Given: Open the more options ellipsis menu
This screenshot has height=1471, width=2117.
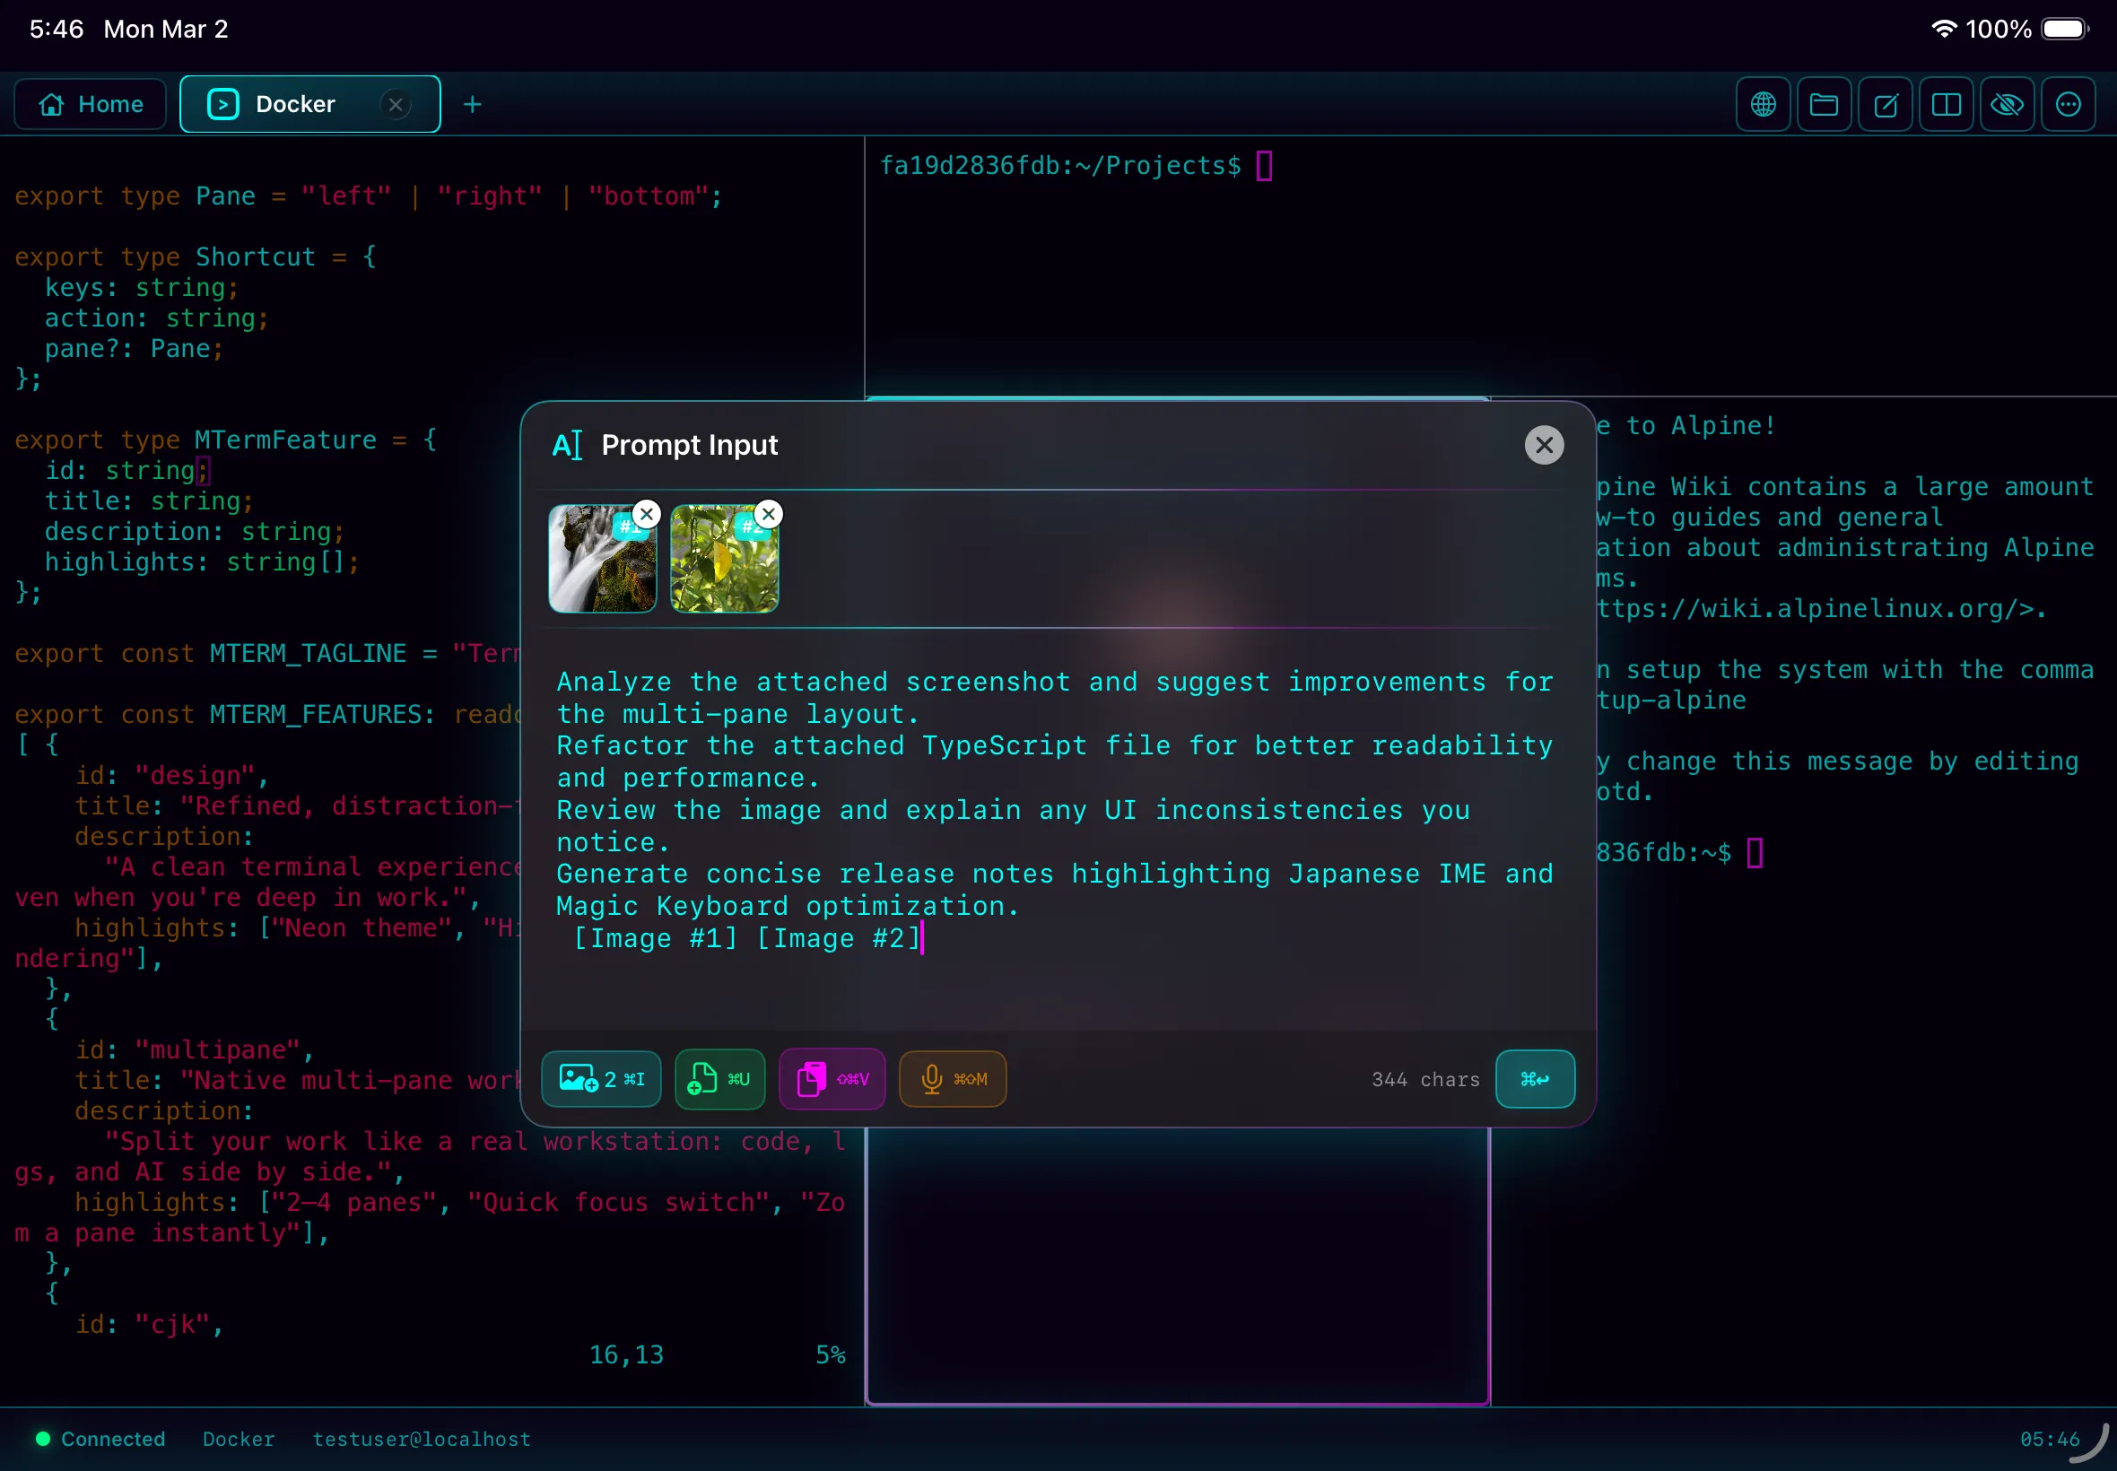Looking at the screenshot, I should pyautogui.click(x=2068, y=104).
